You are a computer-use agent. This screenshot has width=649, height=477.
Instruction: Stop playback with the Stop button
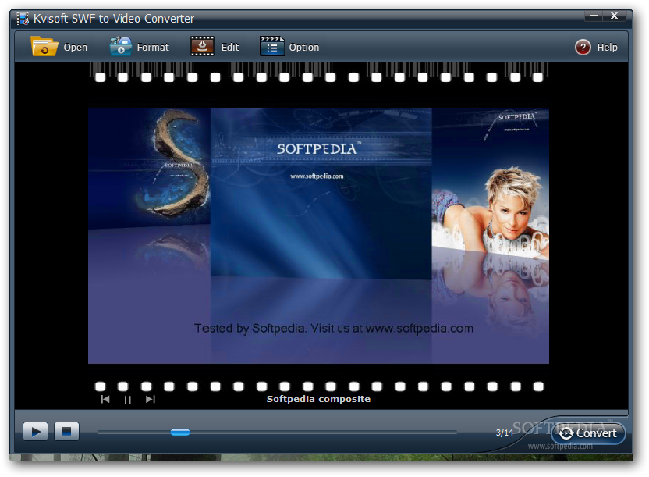66,432
